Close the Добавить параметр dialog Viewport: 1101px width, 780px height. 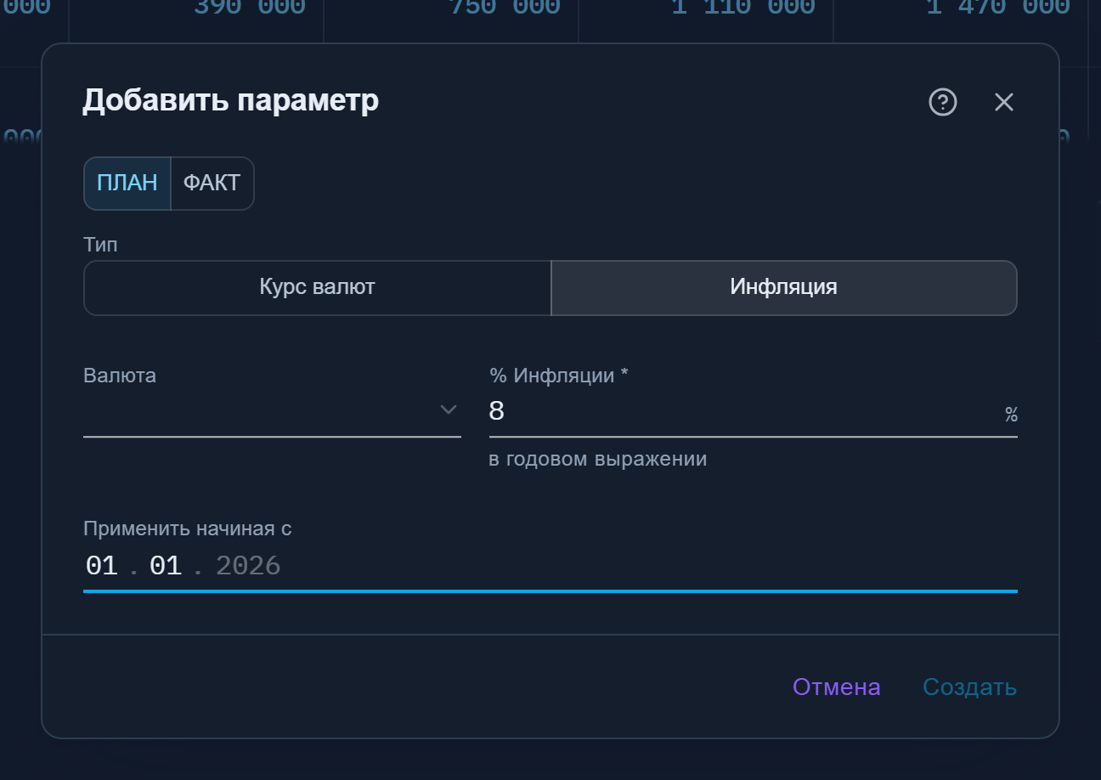pyautogui.click(x=1004, y=103)
